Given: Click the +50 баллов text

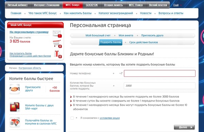Looking at the screenshot, I should point(54,89).
